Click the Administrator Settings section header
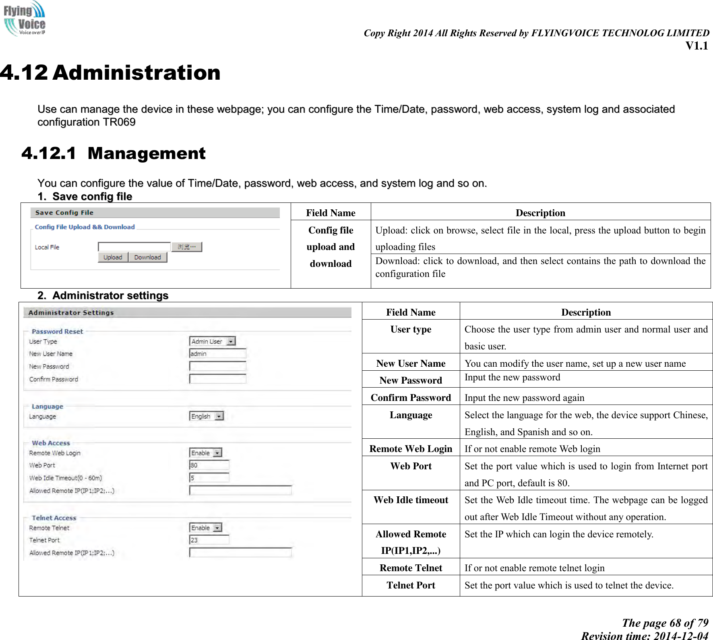Image resolution: width=713 pixels, height=640 pixels. point(187,312)
